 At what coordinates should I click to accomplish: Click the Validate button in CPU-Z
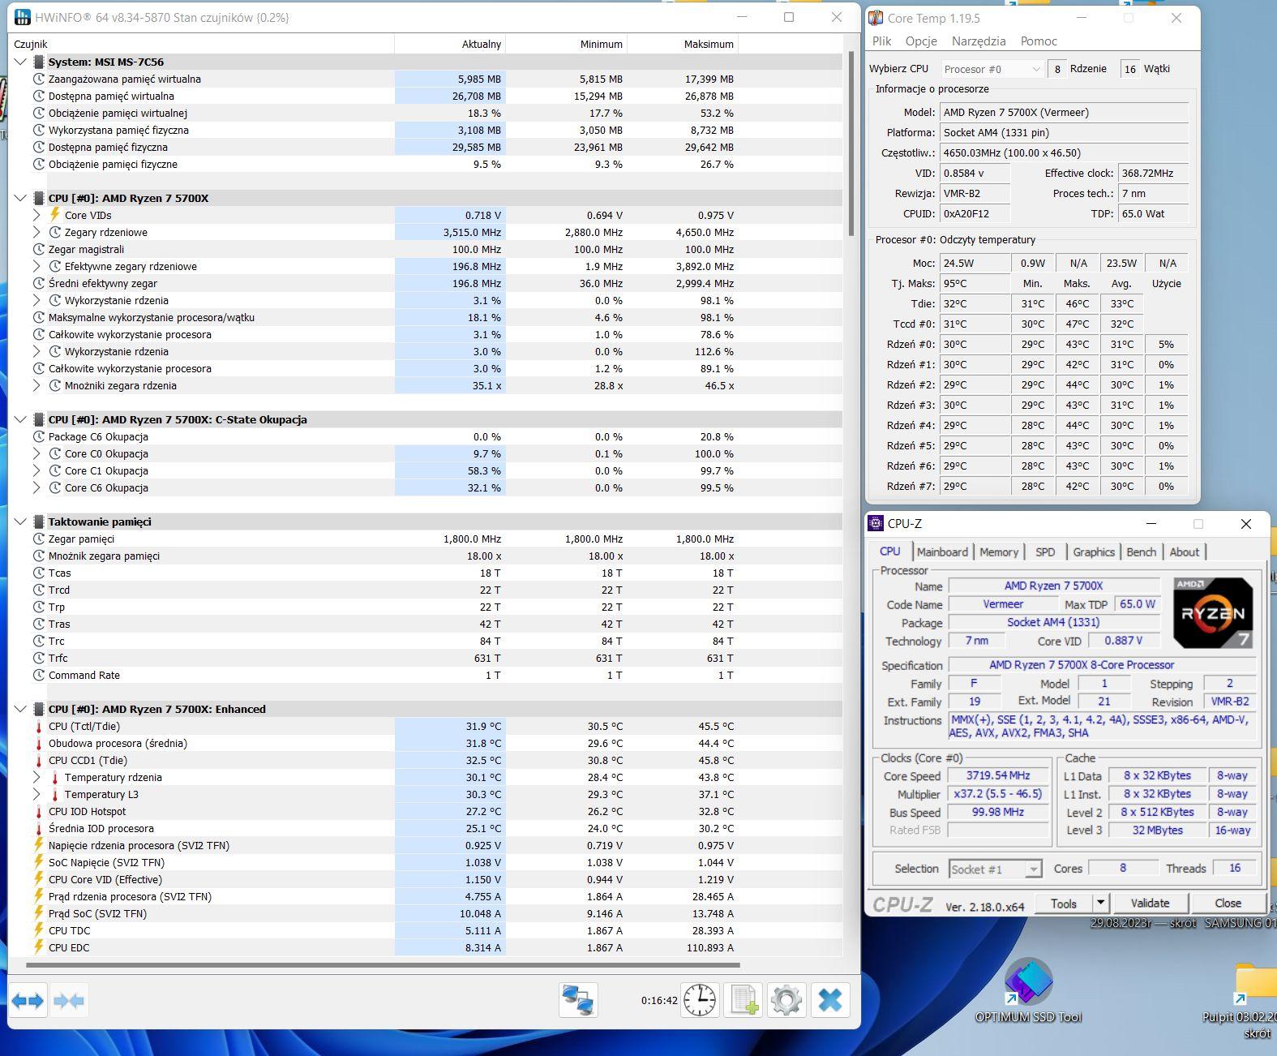tap(1150, 903)
